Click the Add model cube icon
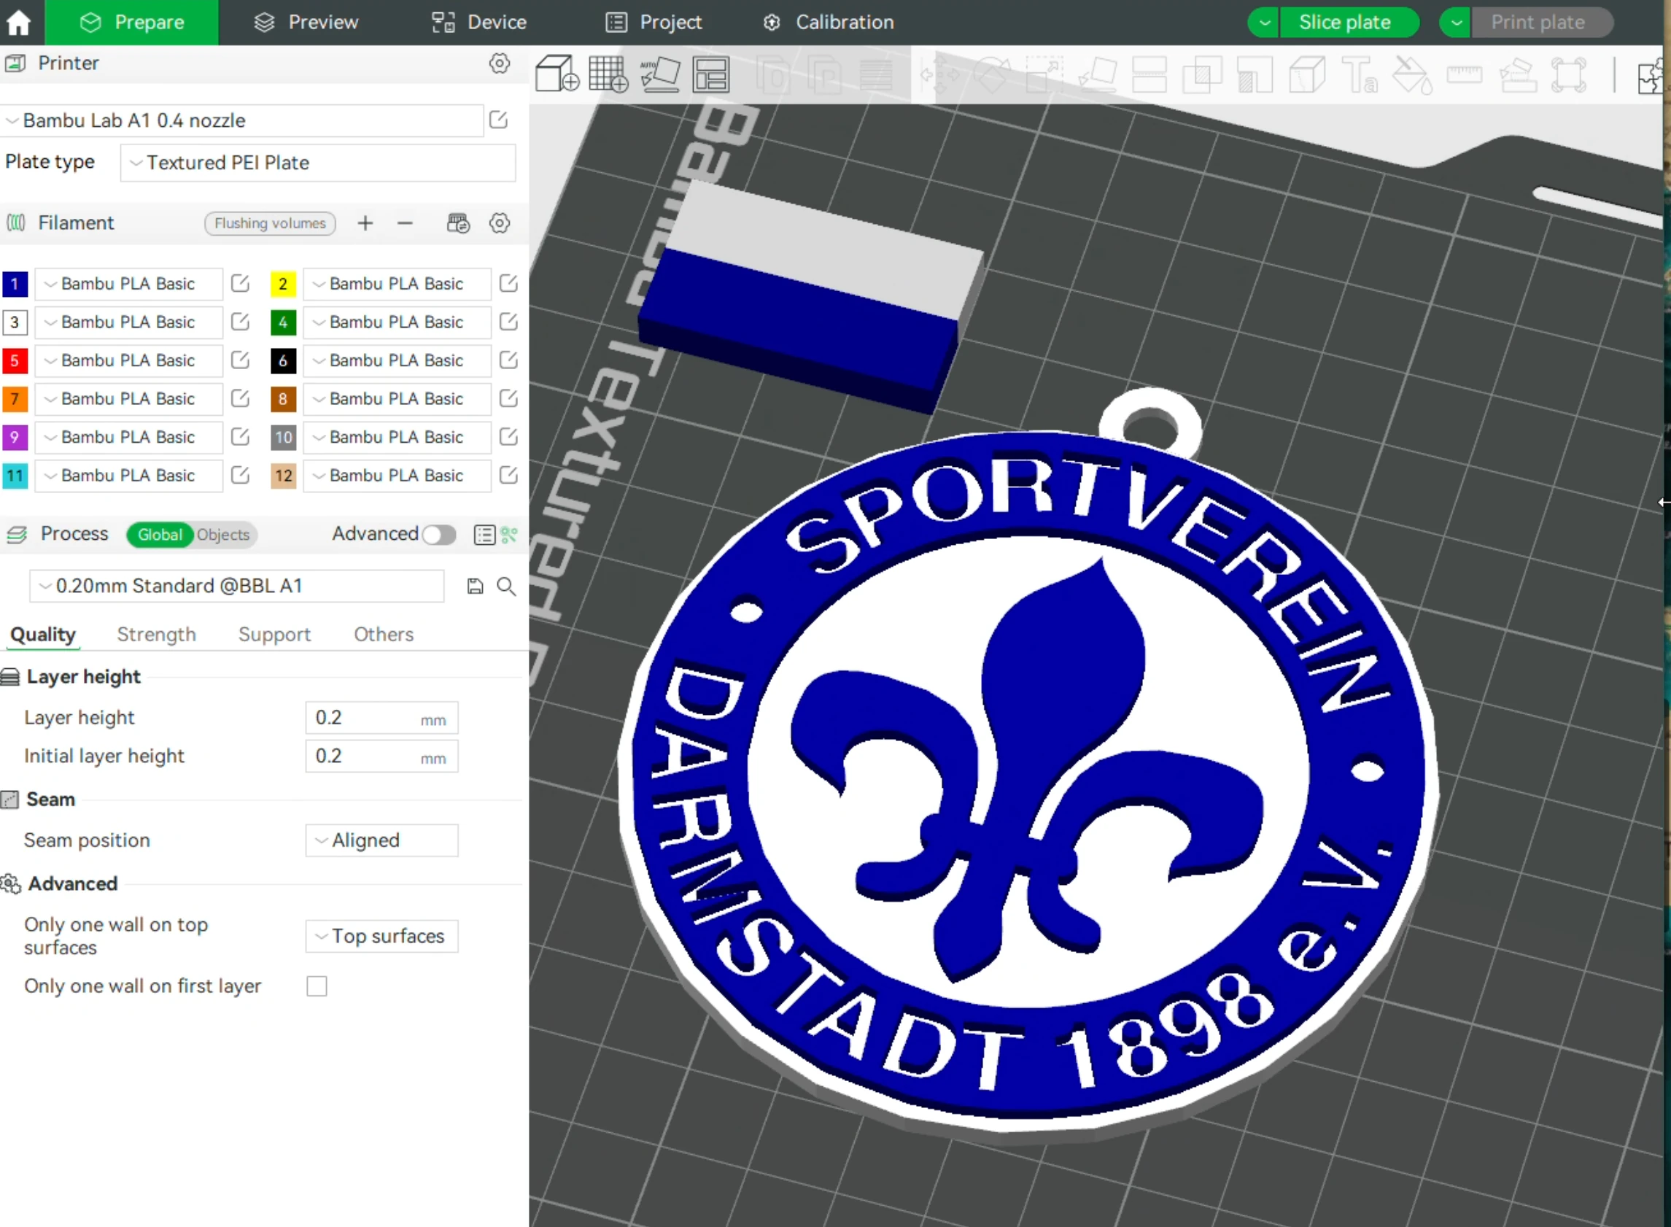This screenshot has width=1671, height=1227. point(556,74)
